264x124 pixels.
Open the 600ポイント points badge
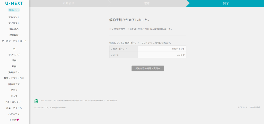coord(14,10)
